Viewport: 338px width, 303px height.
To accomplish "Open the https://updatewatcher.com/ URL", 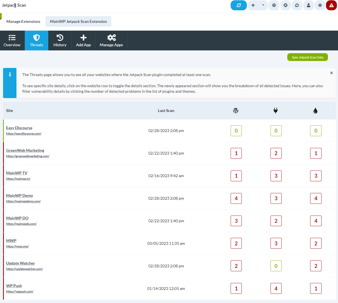I will (25, 269).
